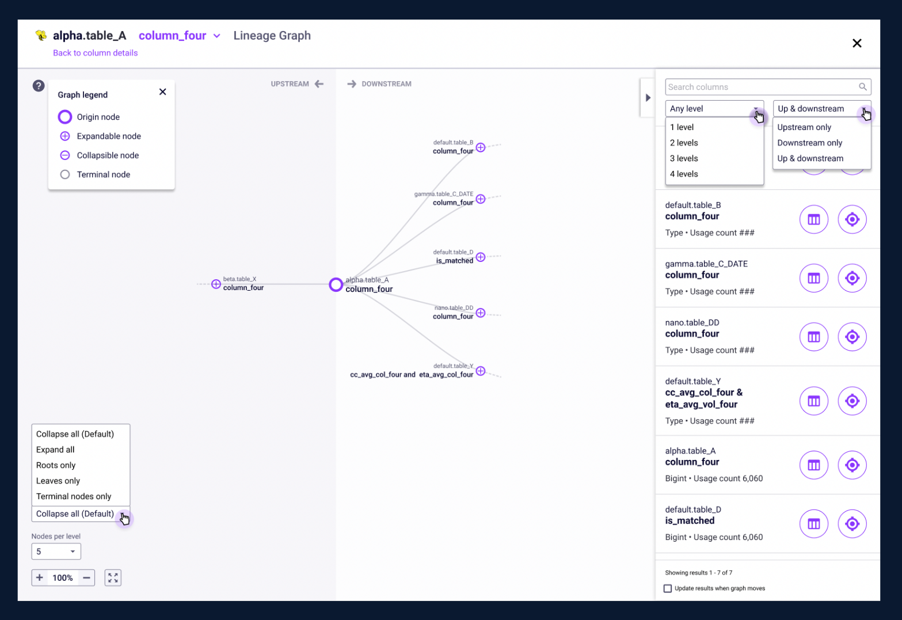
Task: Select Expand all option
Action: click(81, 450)
